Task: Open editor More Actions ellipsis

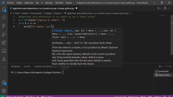Action: point(169,8)
